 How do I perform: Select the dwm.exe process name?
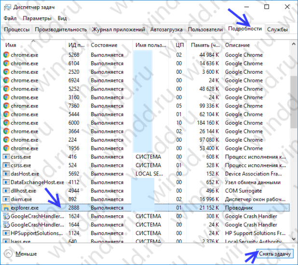tap(21, 199)
